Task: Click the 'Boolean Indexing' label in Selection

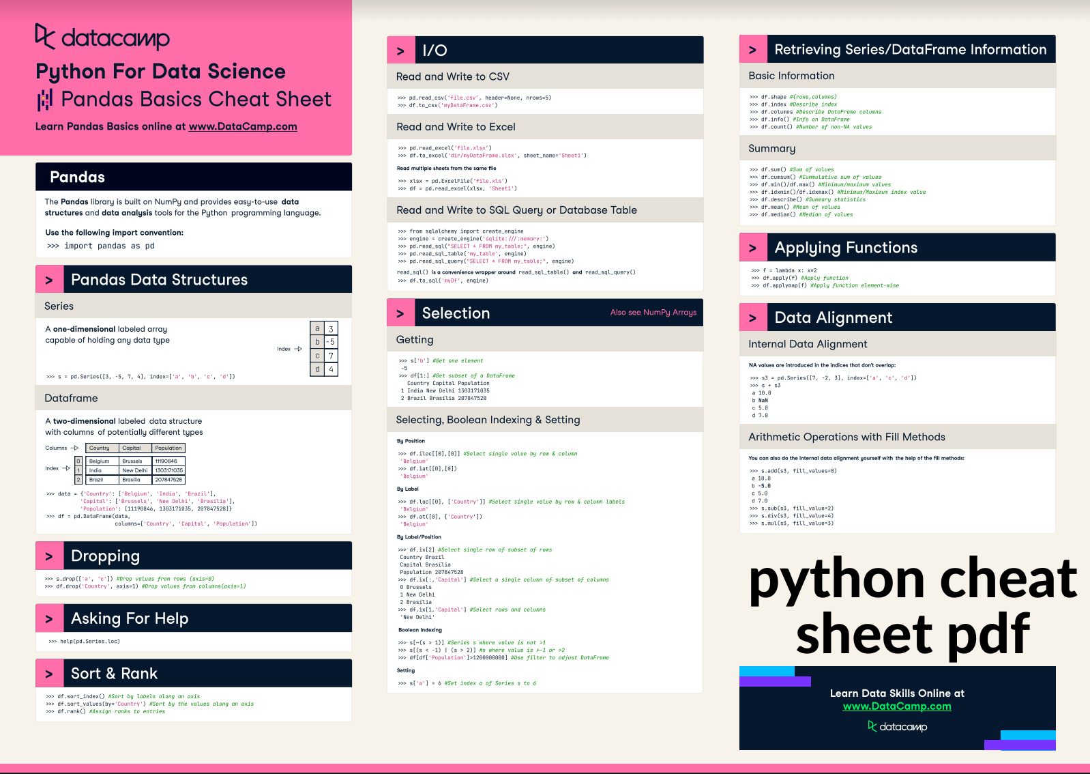Action: click(420, 630)
